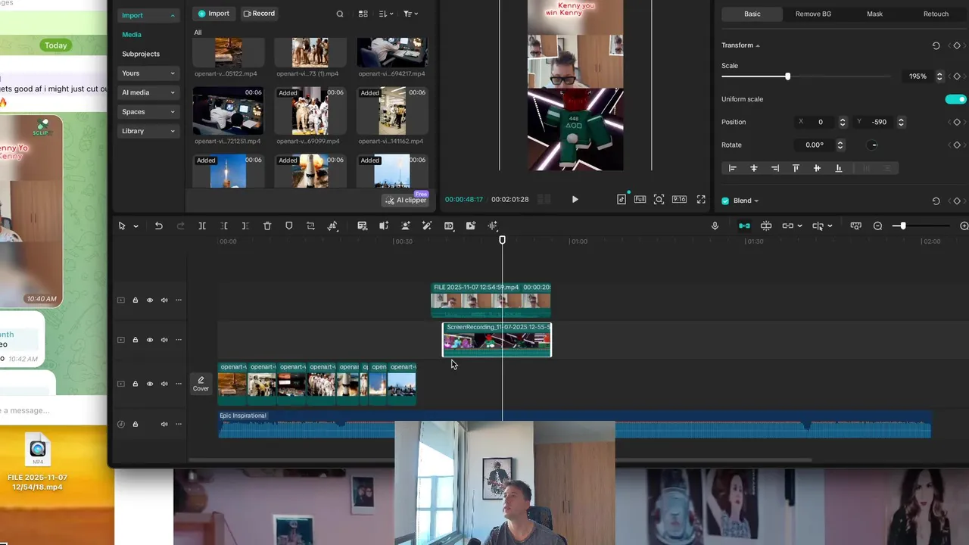Screen dimensions: 969x545
Task: Lock the FILE 2025-11-07 video track
Action: (136, 301)
